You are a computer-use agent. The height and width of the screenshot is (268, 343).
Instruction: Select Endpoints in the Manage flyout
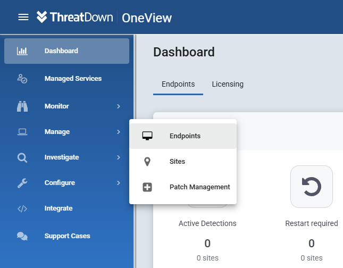click(x=183, y=136)
